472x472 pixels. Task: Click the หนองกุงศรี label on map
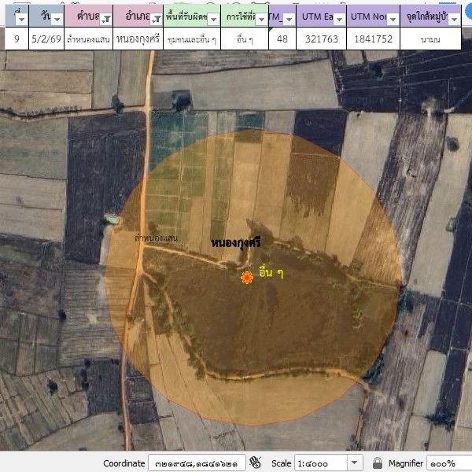(236, 245)
